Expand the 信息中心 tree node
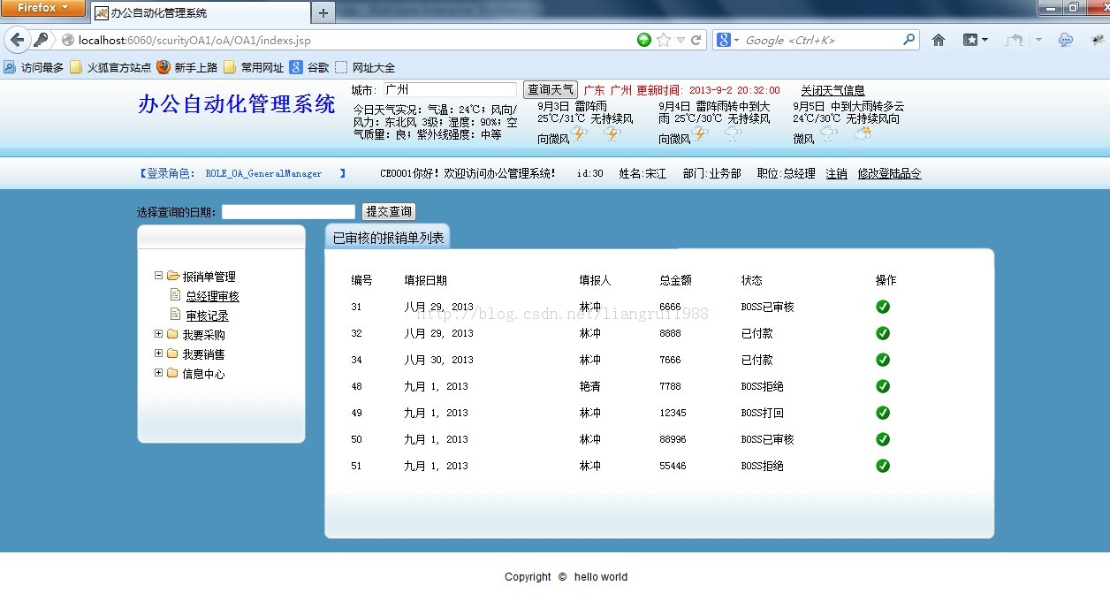Screen dimensions: 1110x608 pyautogui.click(x=160, y=374)
